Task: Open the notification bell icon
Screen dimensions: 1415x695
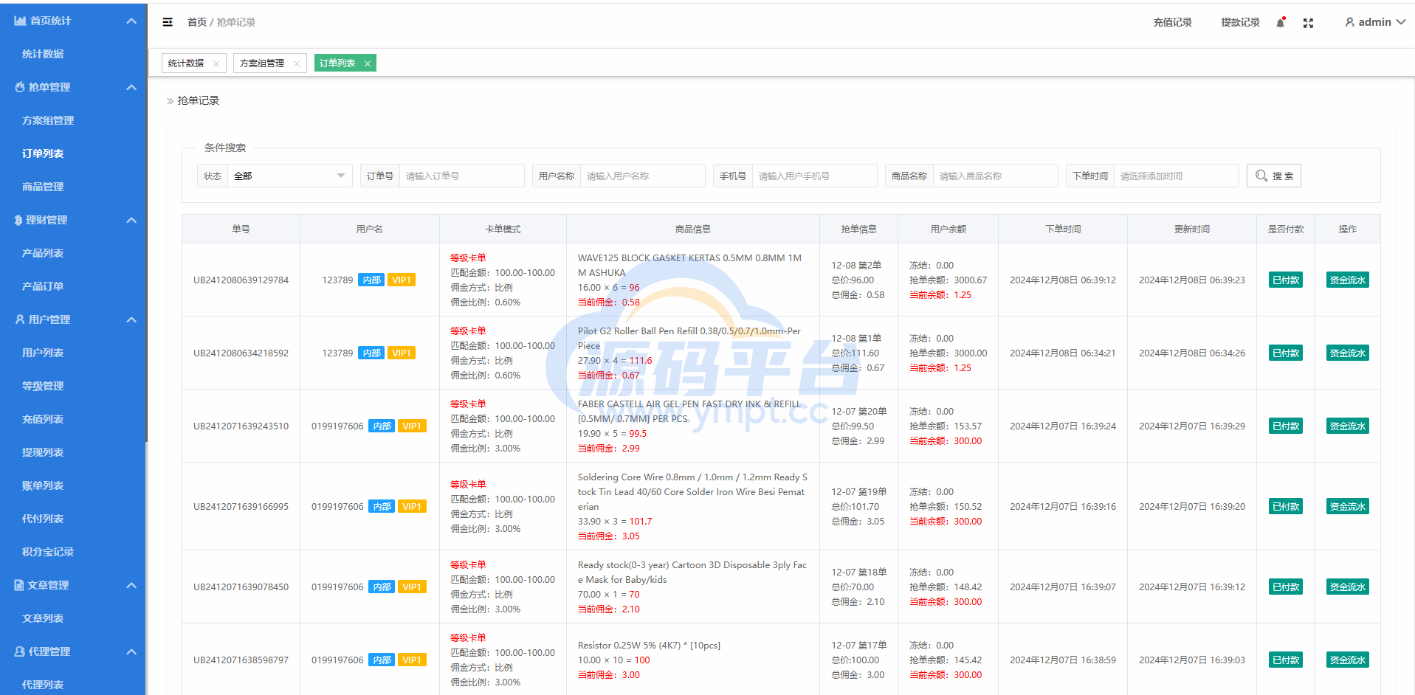Action: click(1281, 23)
